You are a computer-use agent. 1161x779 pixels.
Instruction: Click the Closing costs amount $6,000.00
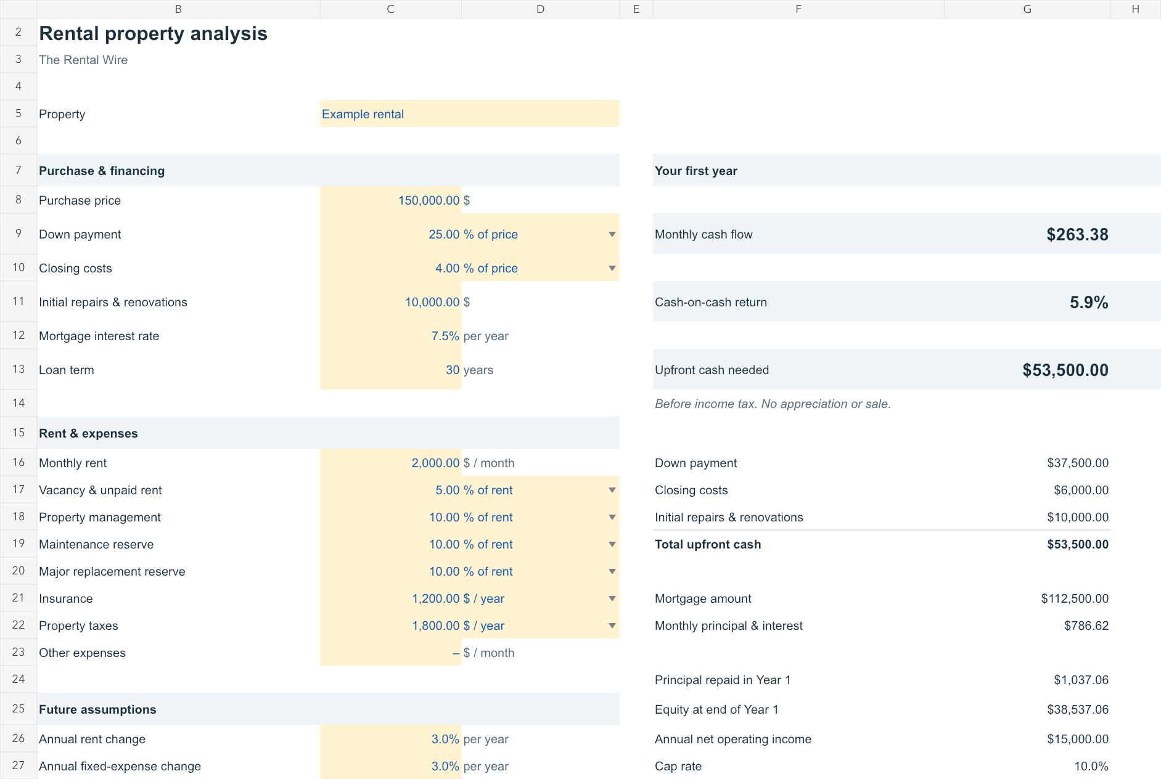[x=1081, y=490]
